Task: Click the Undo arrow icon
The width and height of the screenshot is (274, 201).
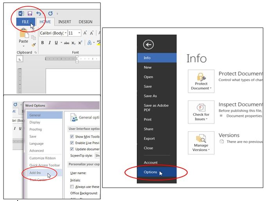Action: pyautogui.click(x=39, y=13)
